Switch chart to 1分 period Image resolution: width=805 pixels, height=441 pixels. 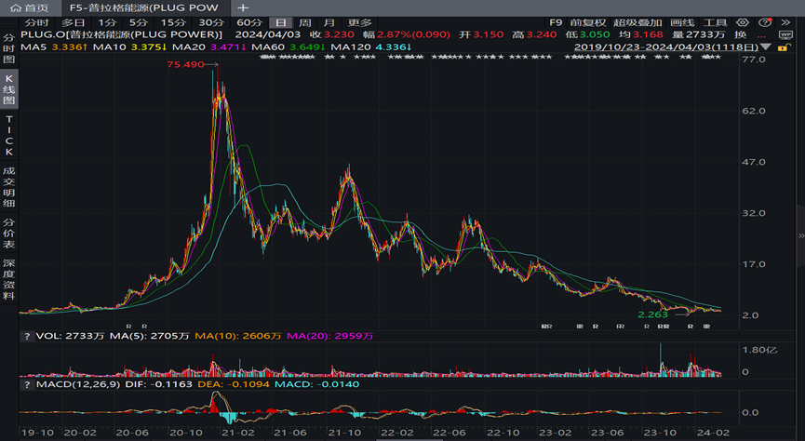(x=107, y=22)
